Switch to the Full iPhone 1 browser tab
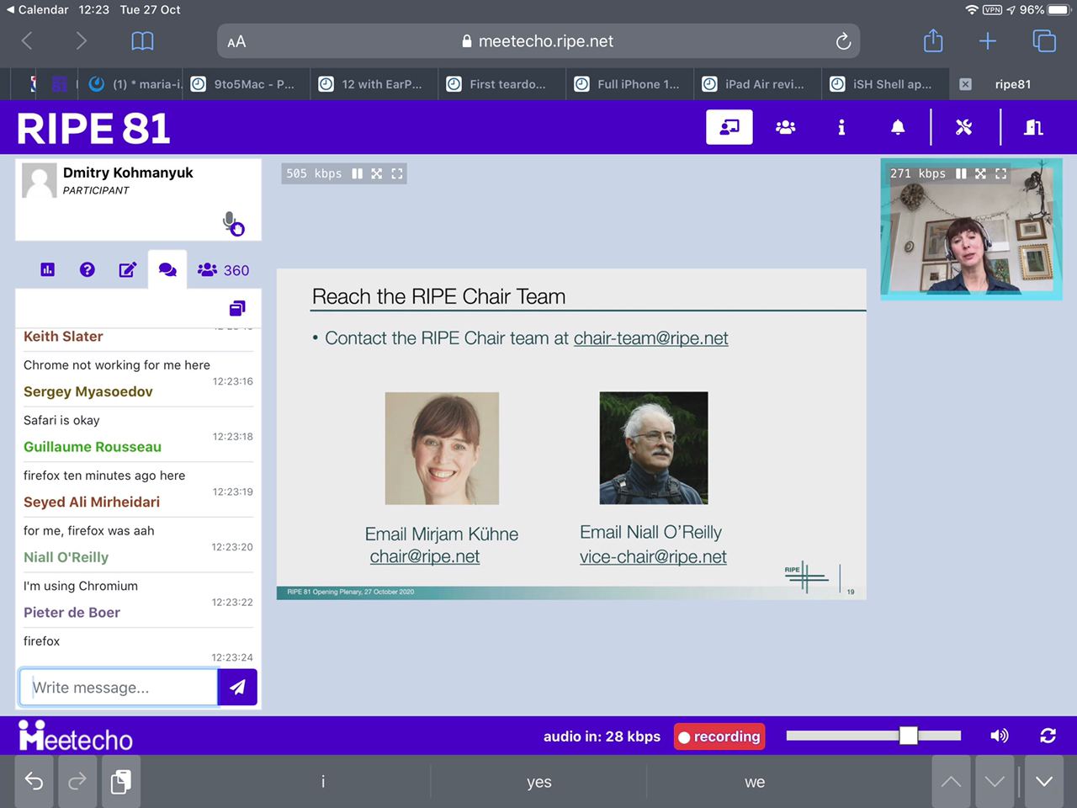 coord(631,84)
